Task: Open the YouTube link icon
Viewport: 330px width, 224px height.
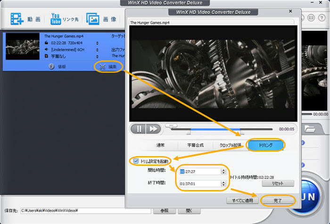Action: click(x=56, y=19)
